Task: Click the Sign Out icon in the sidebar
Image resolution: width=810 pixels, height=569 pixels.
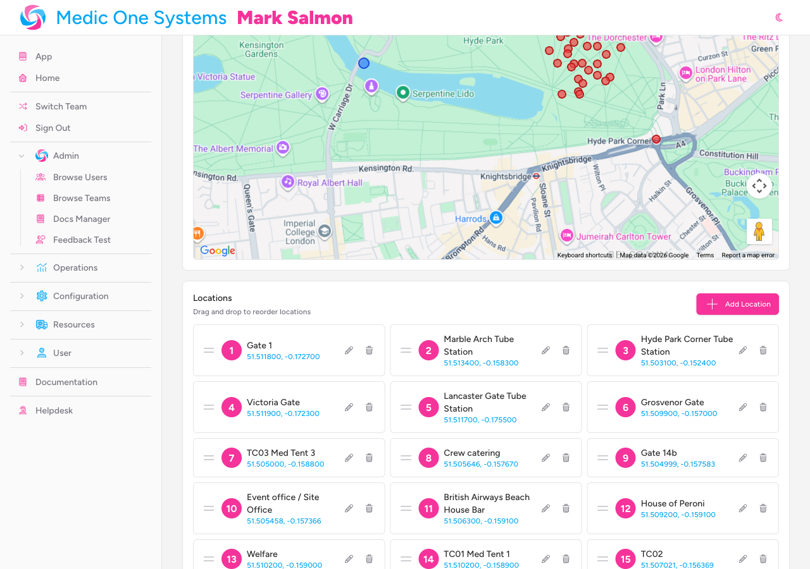Action: point(22,128)
